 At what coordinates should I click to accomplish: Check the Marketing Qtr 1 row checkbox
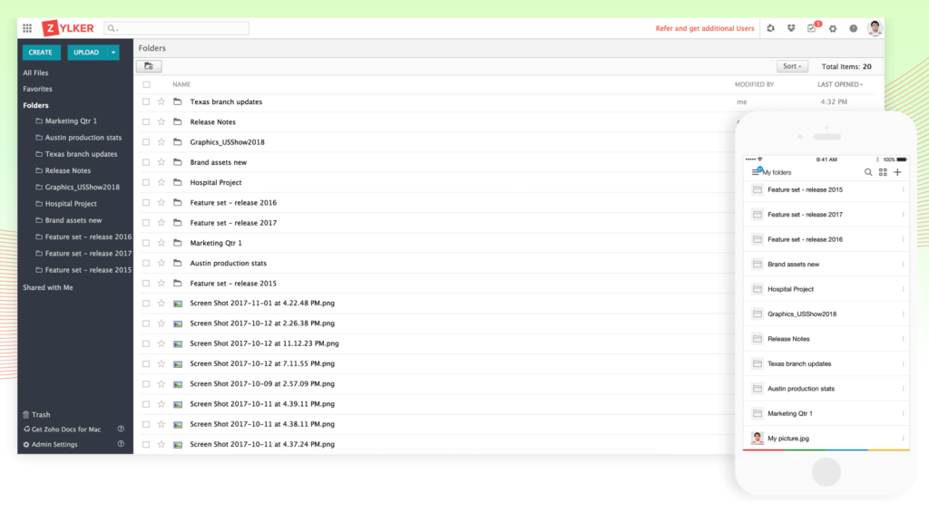146,243
